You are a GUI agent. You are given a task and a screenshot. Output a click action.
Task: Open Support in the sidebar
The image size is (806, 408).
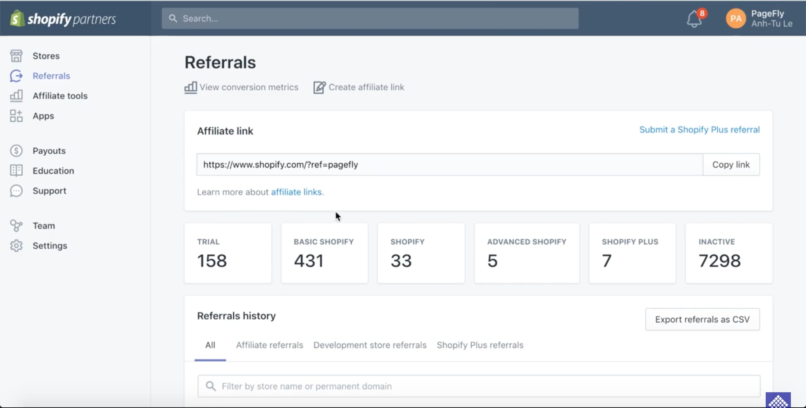(x=49, y=191)
